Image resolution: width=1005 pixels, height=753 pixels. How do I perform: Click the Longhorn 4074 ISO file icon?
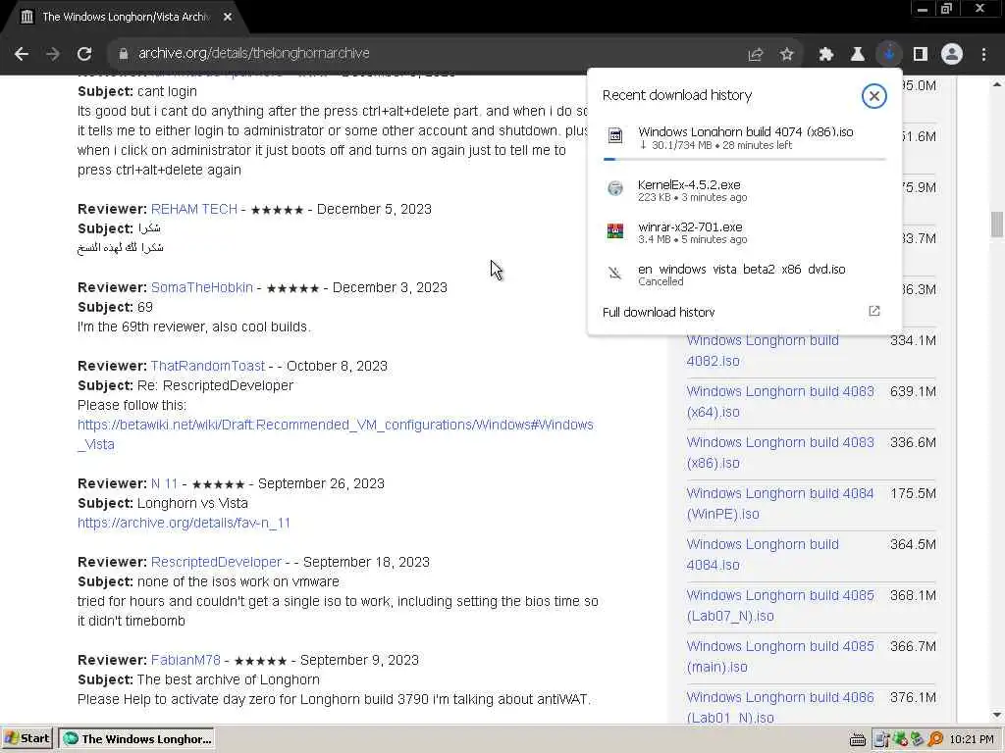tap(615, 135)
